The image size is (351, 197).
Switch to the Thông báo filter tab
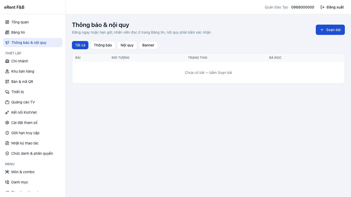coord(103,45)
